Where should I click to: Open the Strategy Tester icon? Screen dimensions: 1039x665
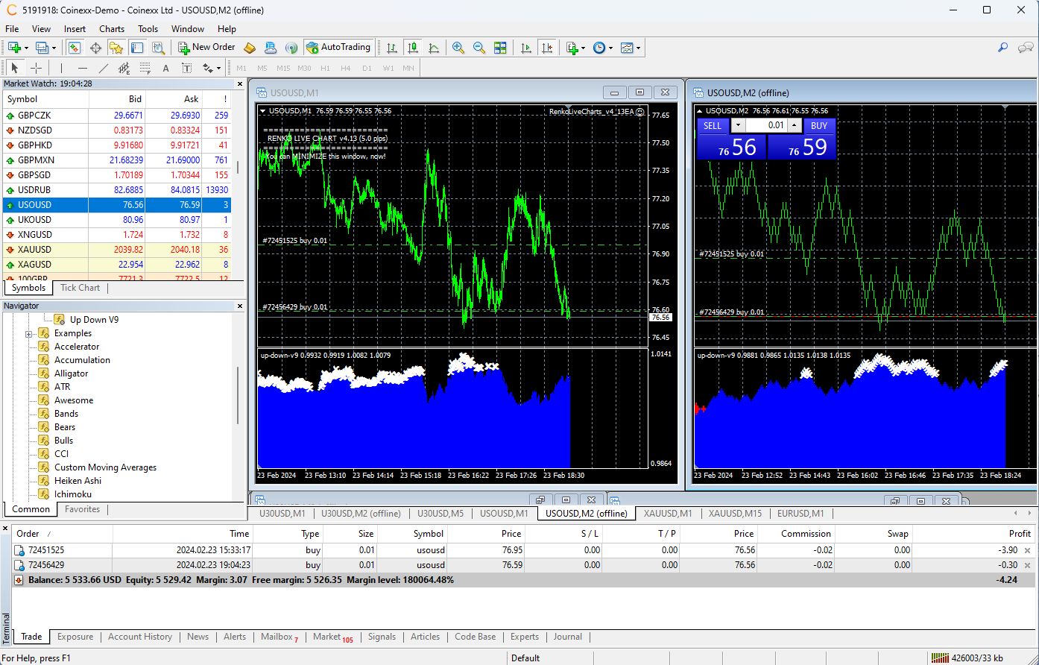tap(158, 48)
